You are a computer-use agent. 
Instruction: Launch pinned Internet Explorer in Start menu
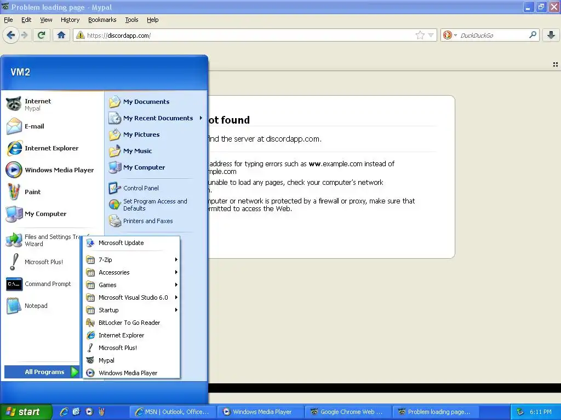pyautogui.click(x=53, y=148)
